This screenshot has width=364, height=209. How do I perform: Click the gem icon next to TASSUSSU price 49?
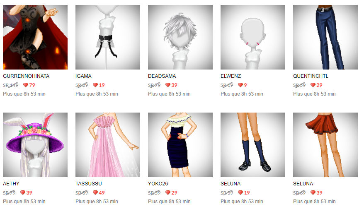point(95,192)
